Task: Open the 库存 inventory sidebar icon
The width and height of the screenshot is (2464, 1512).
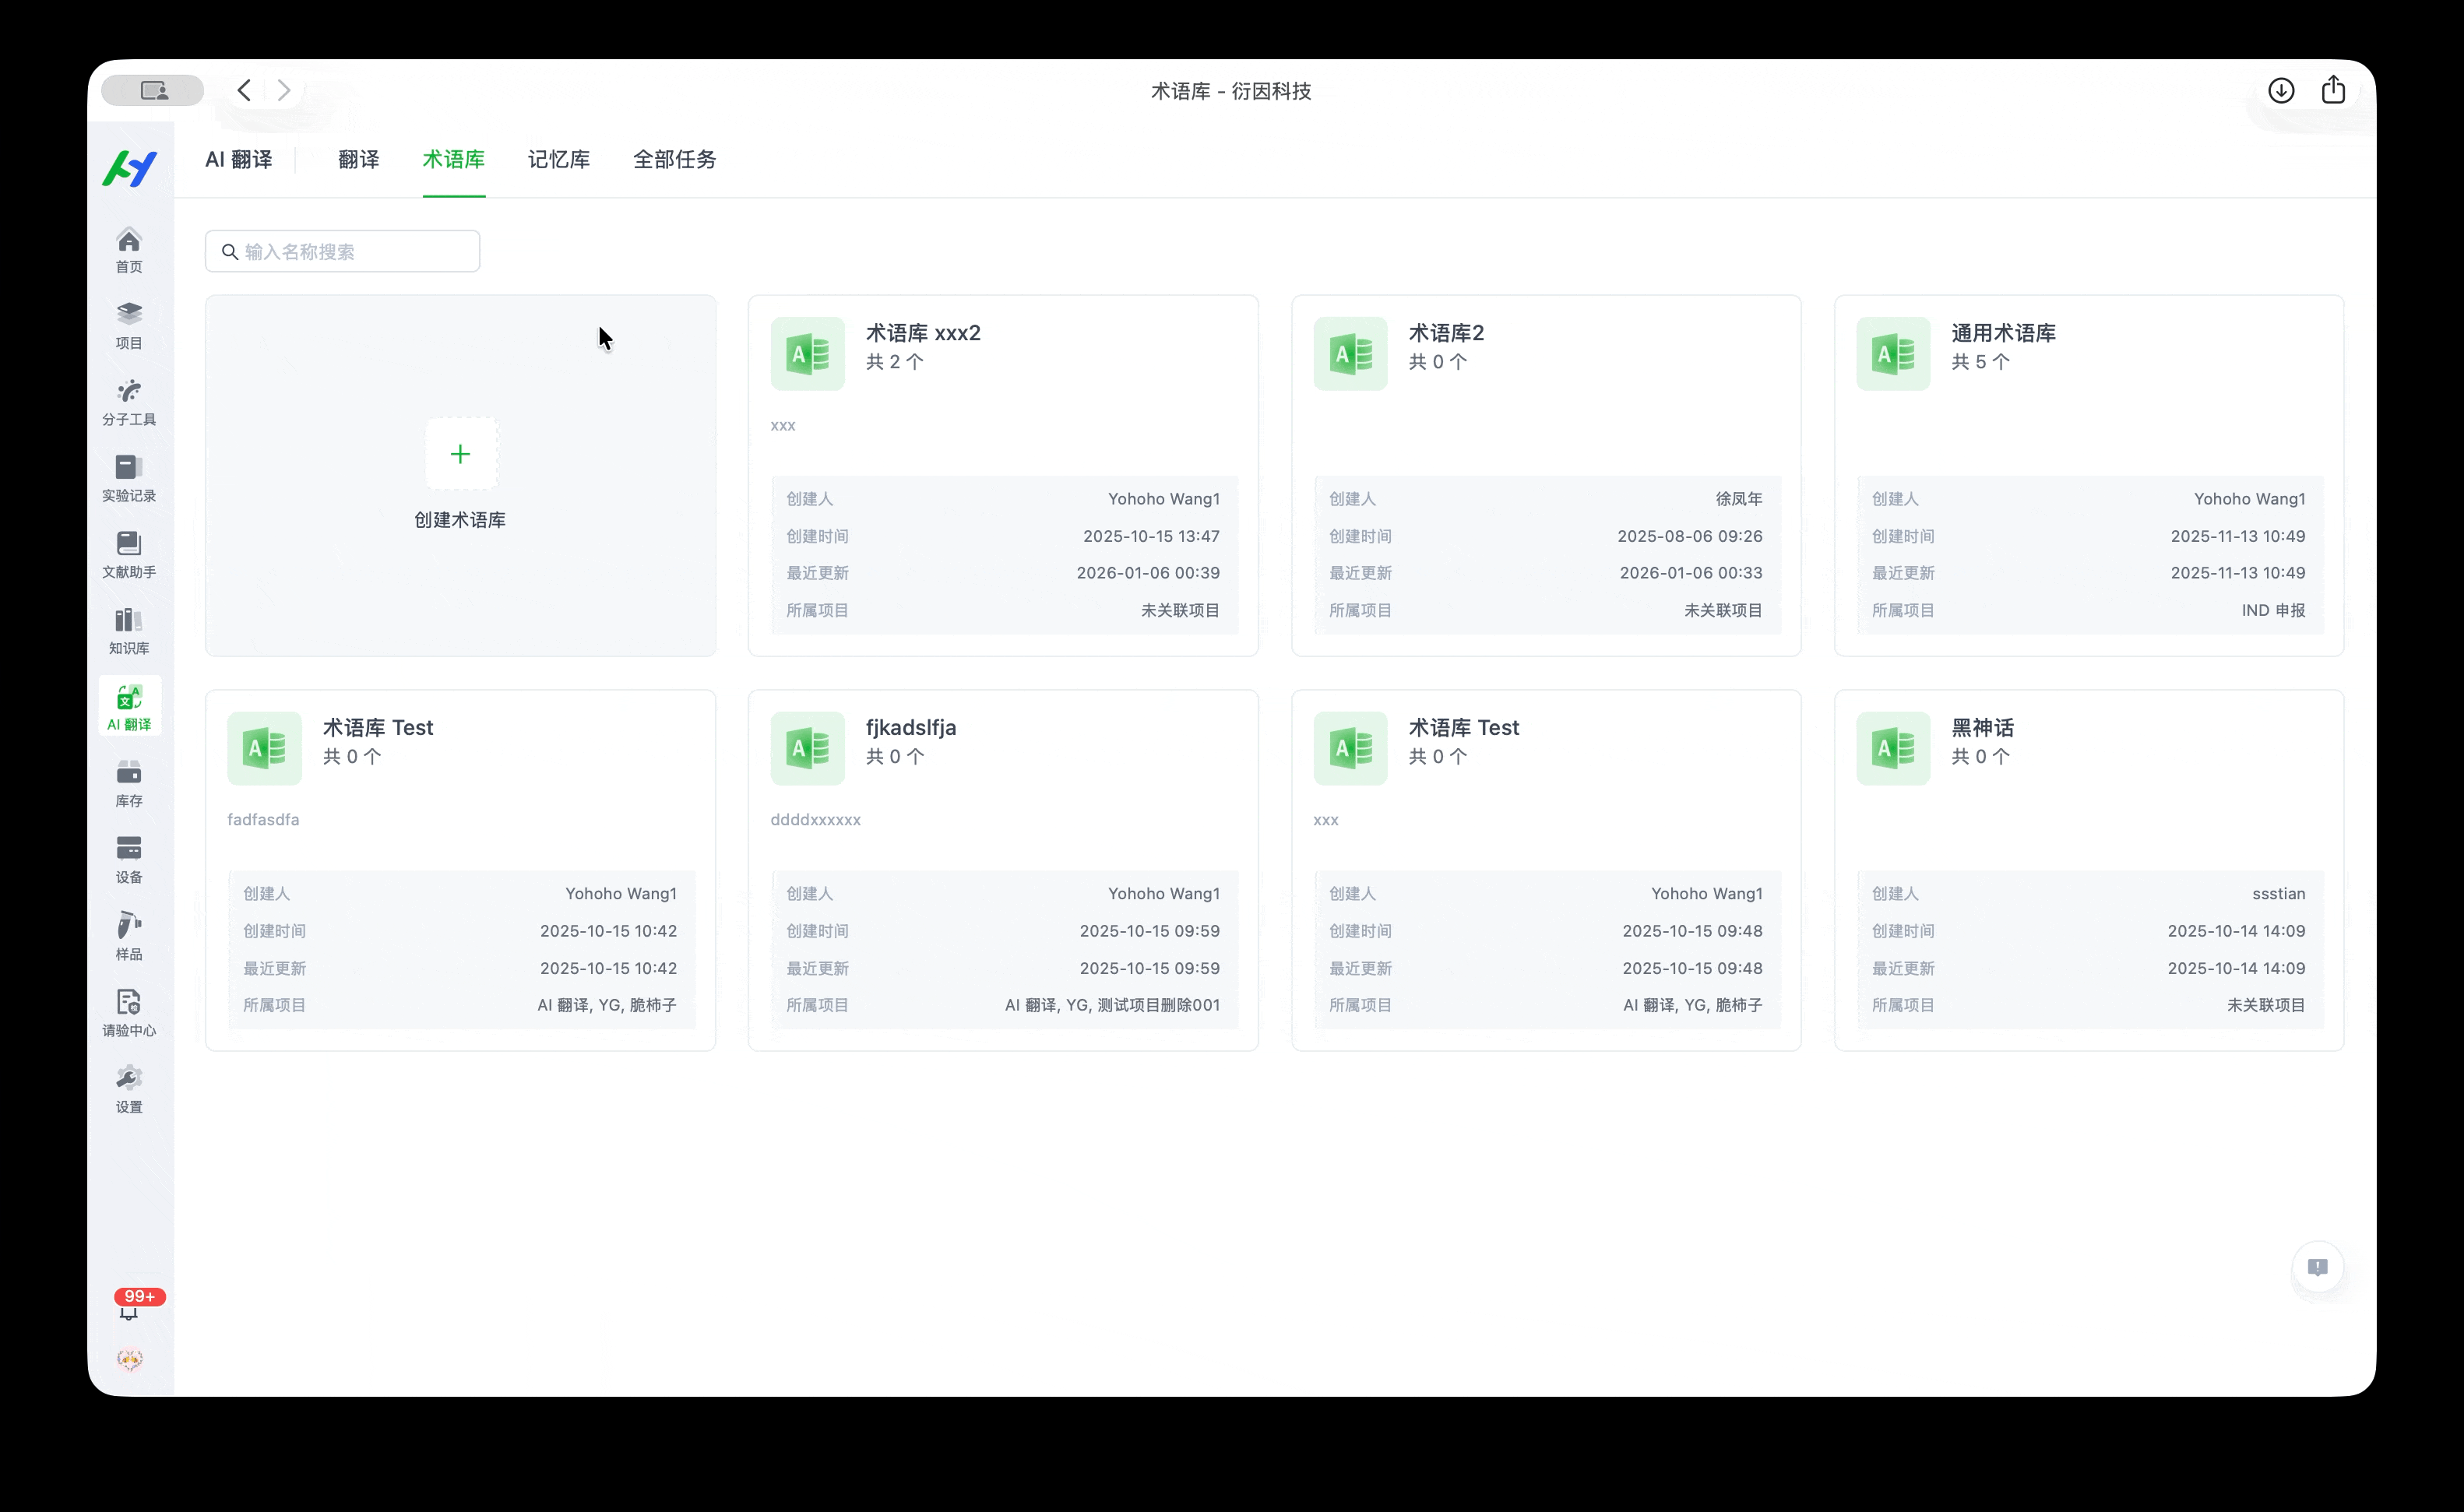Action: [x=129, y=783]
